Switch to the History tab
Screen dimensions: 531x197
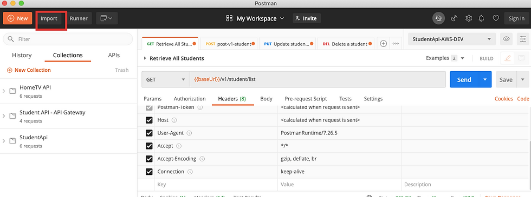(22, 55)
